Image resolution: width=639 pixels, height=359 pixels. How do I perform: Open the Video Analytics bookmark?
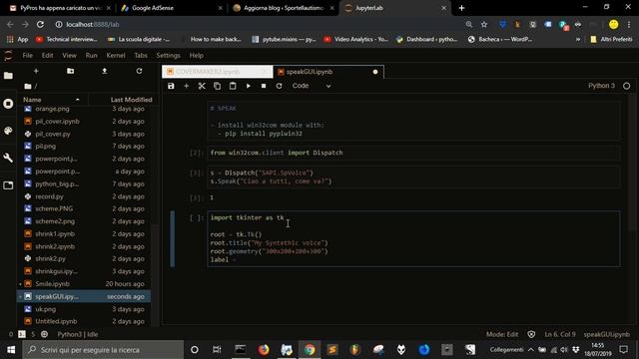(355, 39)
